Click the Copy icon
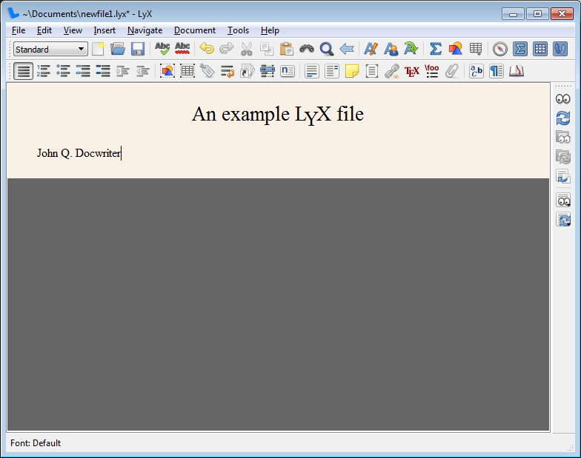Image resolution: width=581 pixels, height=458 pixels. (x=267, y=49)
